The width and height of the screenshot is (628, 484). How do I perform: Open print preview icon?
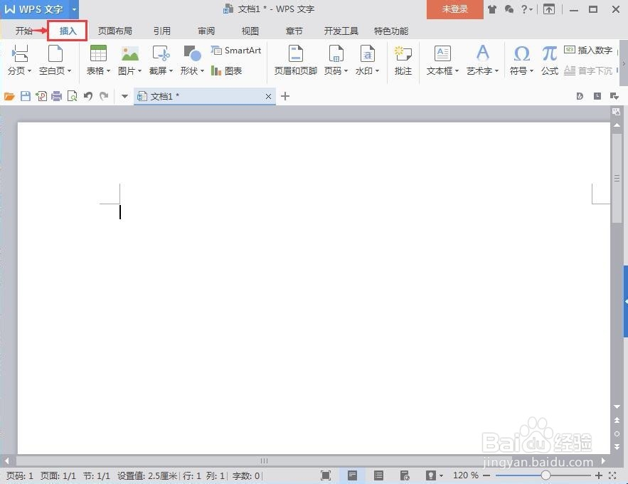72,96
